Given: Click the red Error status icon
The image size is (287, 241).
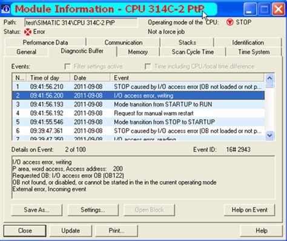Looking at the screenshot, I should coord(28,32).
